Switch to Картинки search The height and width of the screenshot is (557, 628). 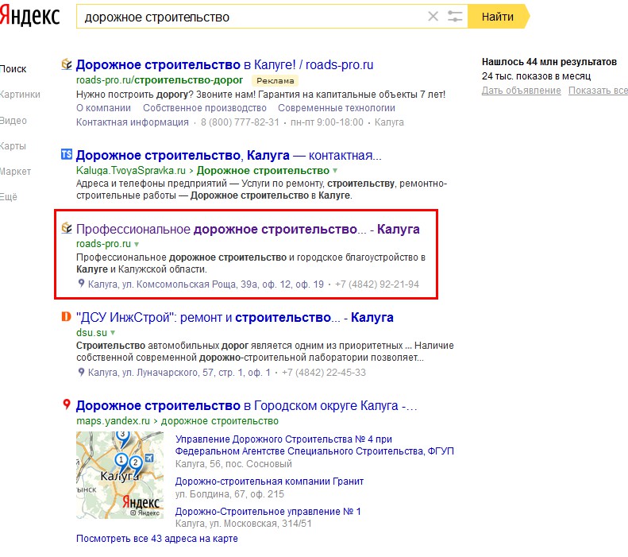pos(20,95)
